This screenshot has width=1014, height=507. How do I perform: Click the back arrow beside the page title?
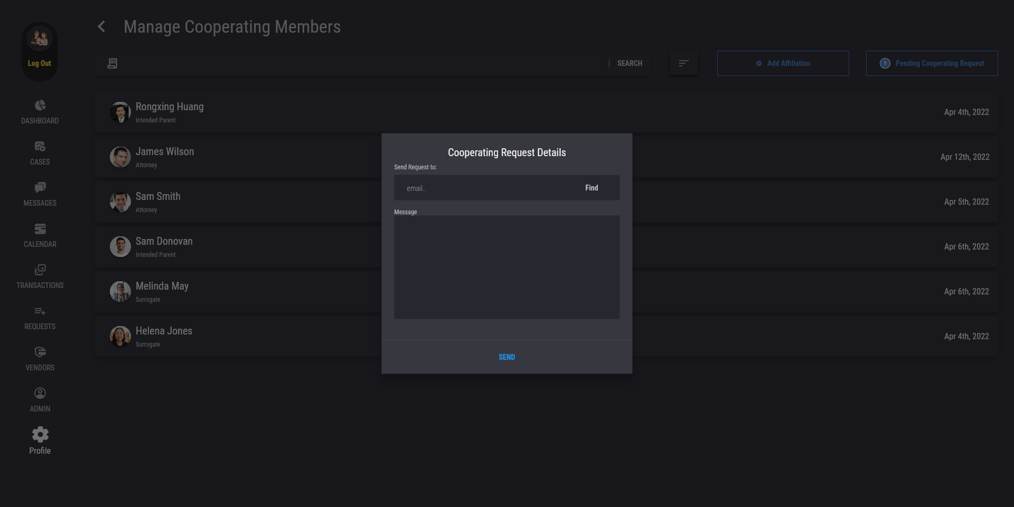coord(101,27)
